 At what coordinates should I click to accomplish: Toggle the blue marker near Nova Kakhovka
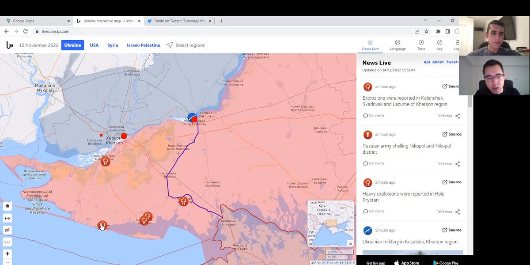click(x=191, y=117)
